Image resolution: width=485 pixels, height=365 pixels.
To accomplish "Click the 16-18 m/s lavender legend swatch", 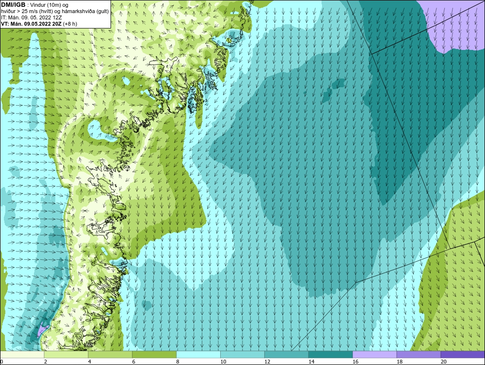I will pos(374,354).
